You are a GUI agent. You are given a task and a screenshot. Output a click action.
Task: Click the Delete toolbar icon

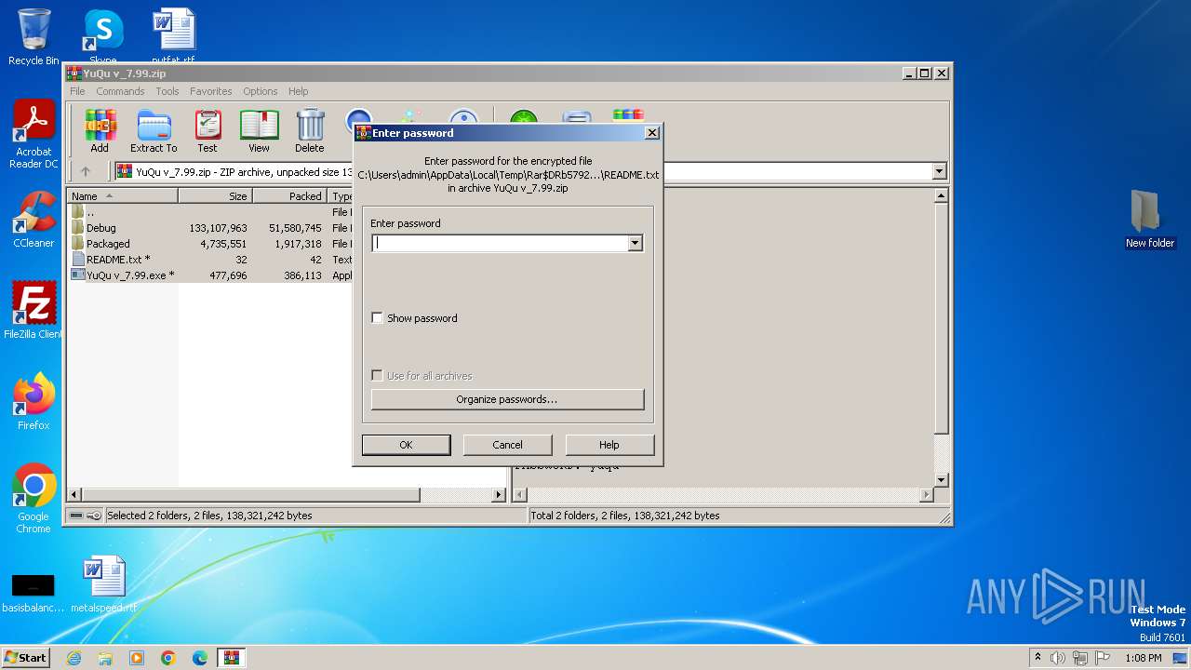pos(310,130)
